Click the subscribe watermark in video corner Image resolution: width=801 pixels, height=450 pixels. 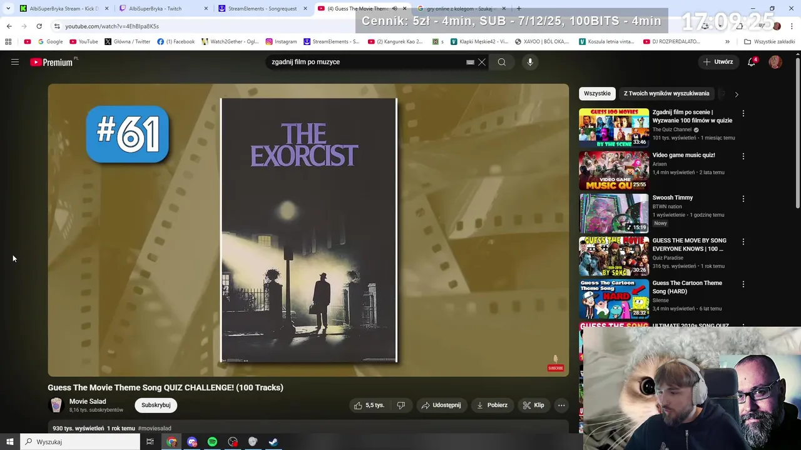[x=556, y=363]
